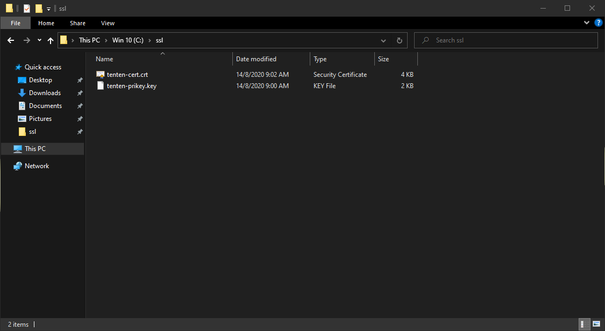Click the pin icon next to Pictures
This screenshot has height=331, width=605.
tap(80, 119)
